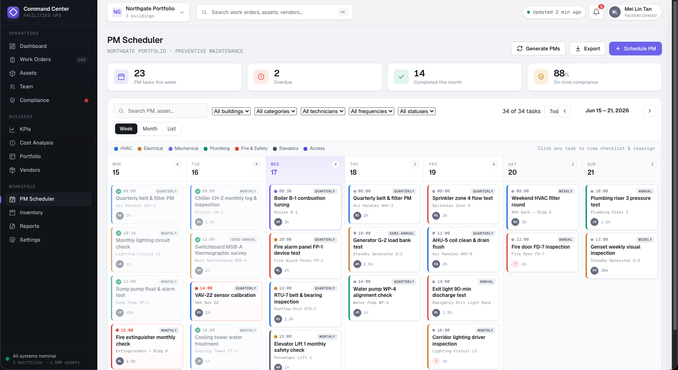
Task: Click the Search PM, asset field
Action: [161, 111]
